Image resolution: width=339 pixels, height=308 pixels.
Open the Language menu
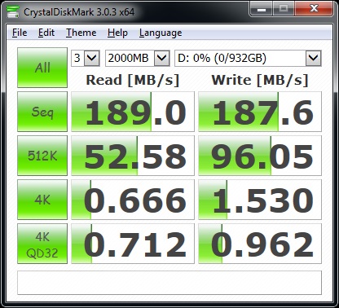tap(161, 33)
